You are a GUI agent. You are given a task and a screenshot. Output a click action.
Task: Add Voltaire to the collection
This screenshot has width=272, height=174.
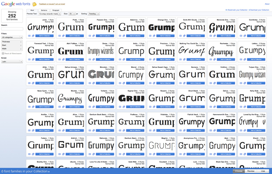105,107
